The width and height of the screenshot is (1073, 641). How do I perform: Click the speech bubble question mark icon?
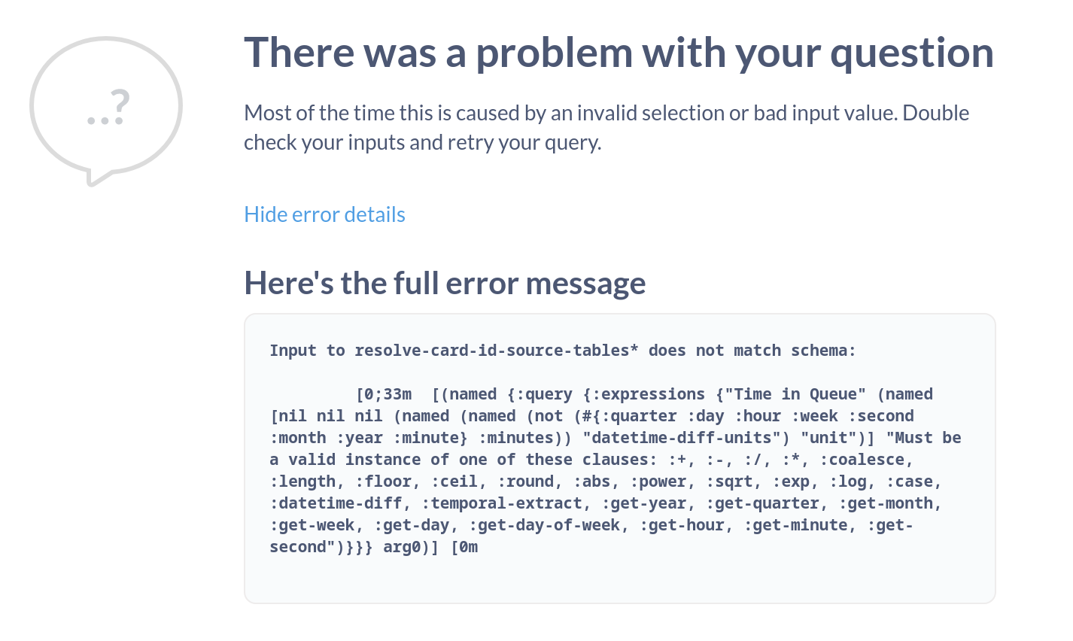pyautogui.click(x=105, y=105)
